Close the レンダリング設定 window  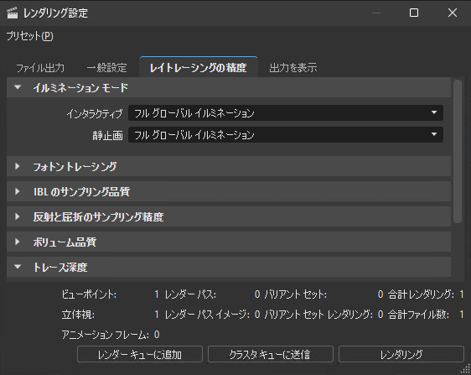click(x=453, y=13)
